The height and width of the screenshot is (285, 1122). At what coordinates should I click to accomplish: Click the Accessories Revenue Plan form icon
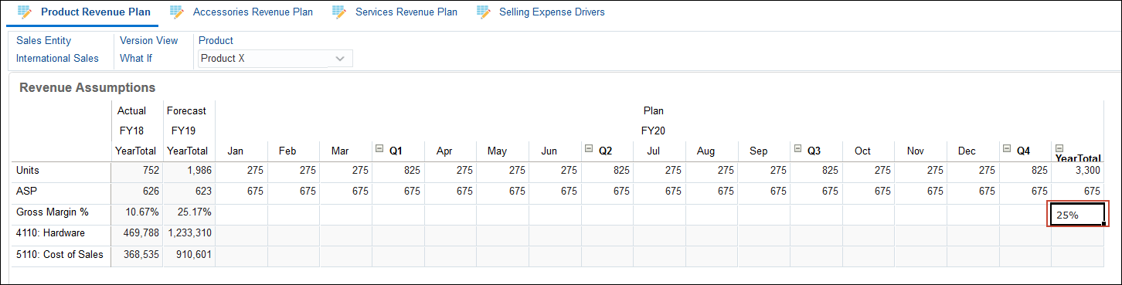(x=177, y=12)
